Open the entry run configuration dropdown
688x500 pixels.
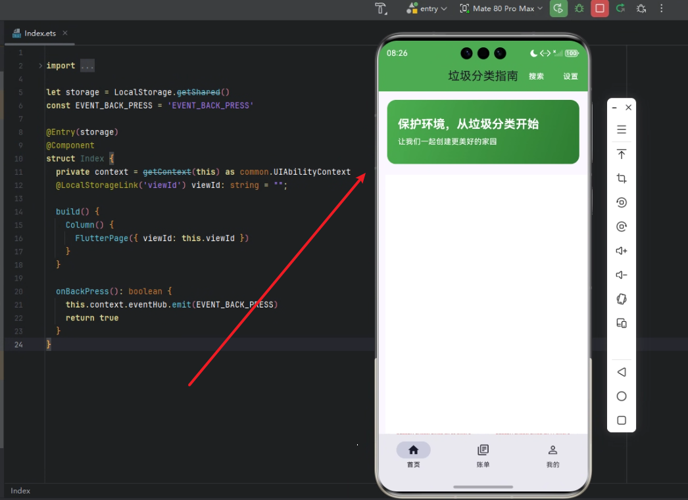(426, 9)
